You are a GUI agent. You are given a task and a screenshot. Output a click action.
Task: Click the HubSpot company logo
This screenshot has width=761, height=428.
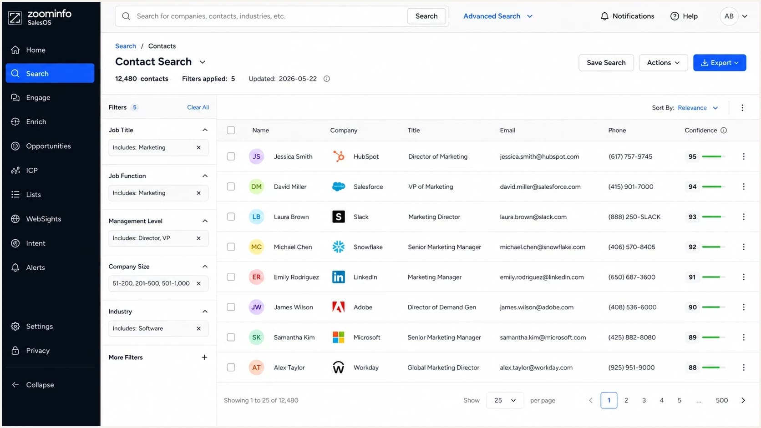339,156
